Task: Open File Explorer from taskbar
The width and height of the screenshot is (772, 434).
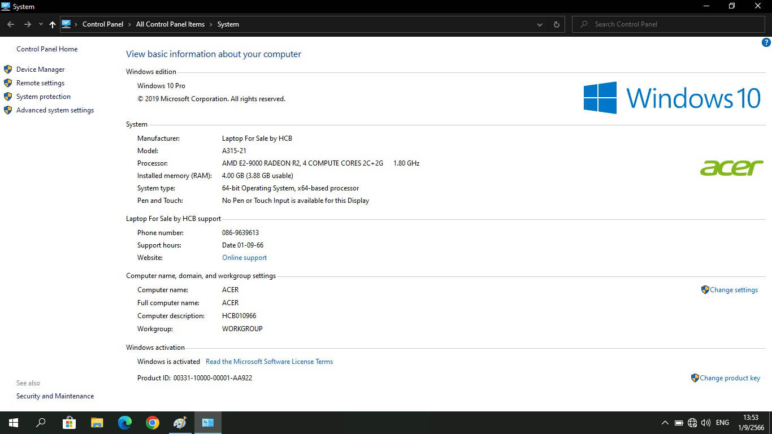Action: click(97, 423)
